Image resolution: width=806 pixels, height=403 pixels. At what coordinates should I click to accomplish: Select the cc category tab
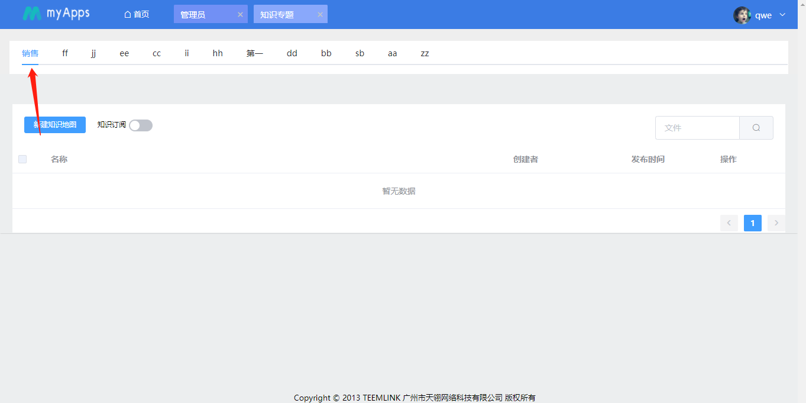[157, 53]
